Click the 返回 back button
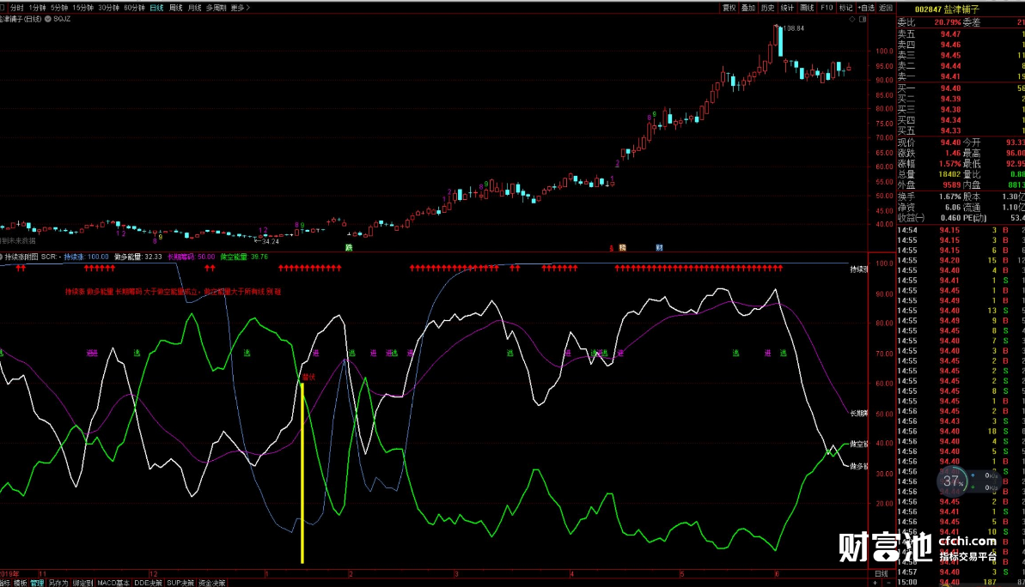The width and height of the screenshot is (1025, 587). 886,8
